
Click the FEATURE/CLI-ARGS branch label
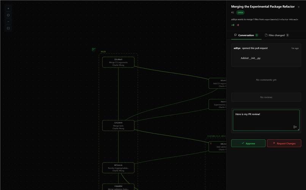216,136
